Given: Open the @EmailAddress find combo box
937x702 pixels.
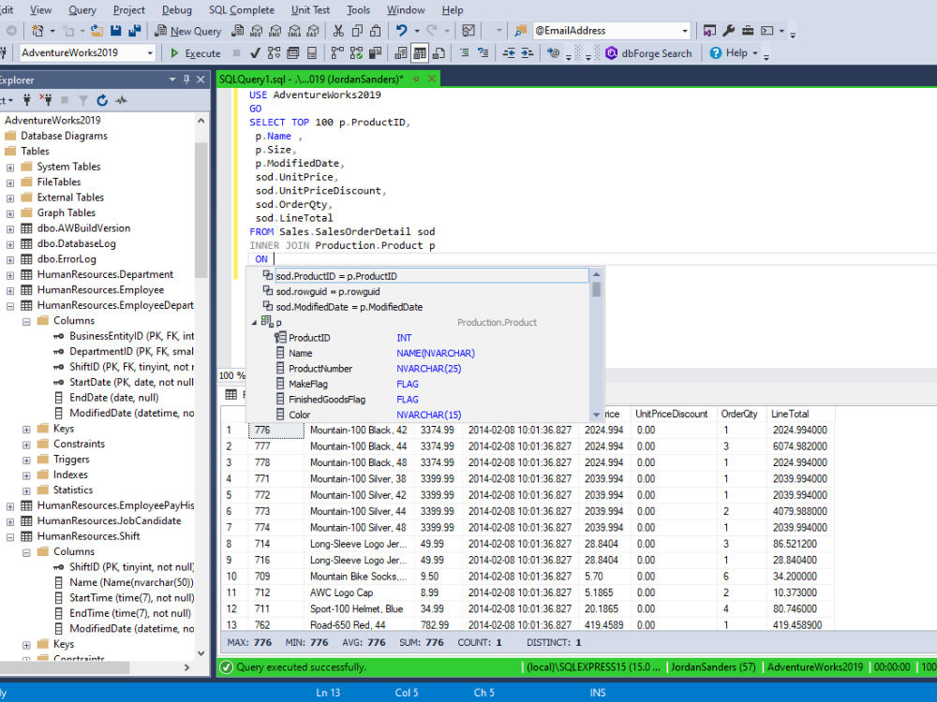Looking at the screenshot, I should [612, 31].
